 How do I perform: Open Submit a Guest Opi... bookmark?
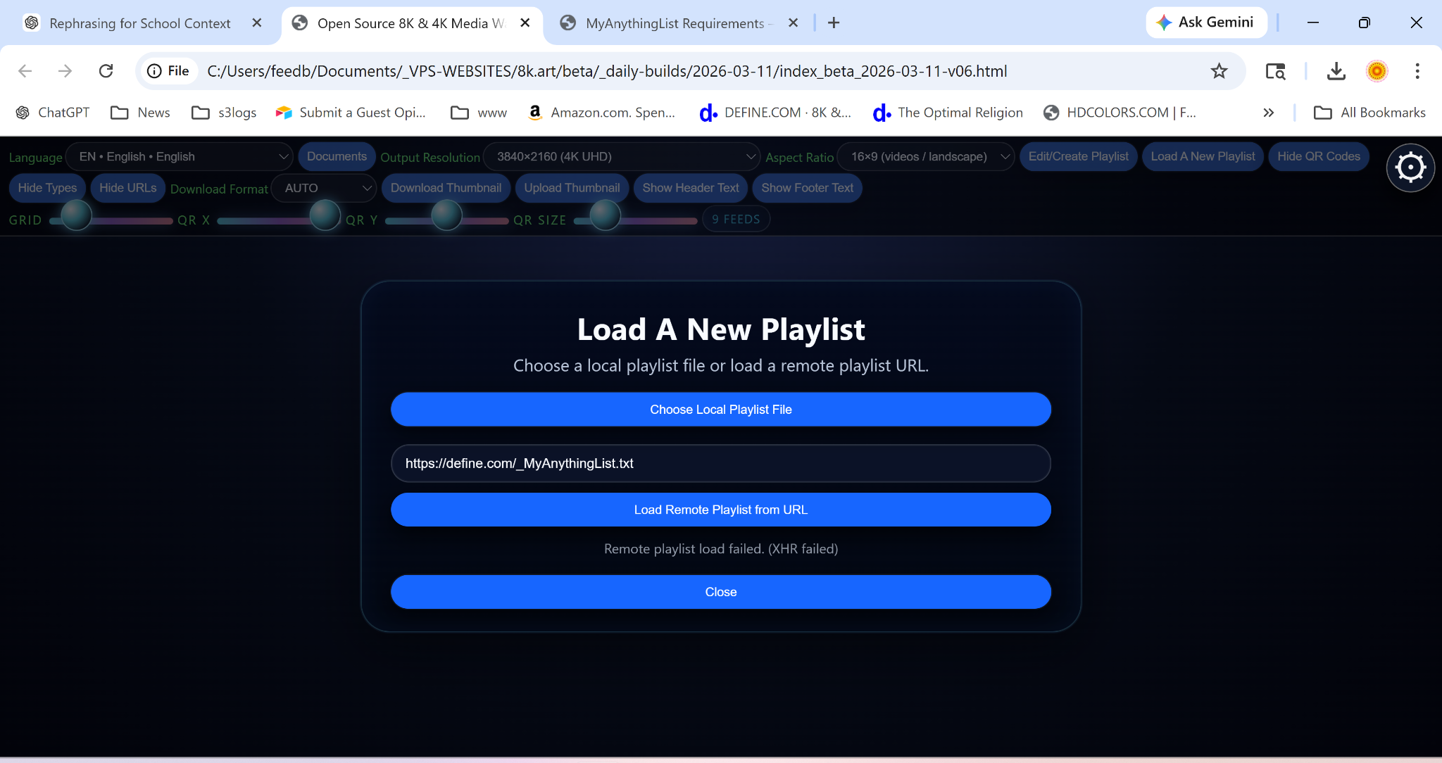point(351,113)
